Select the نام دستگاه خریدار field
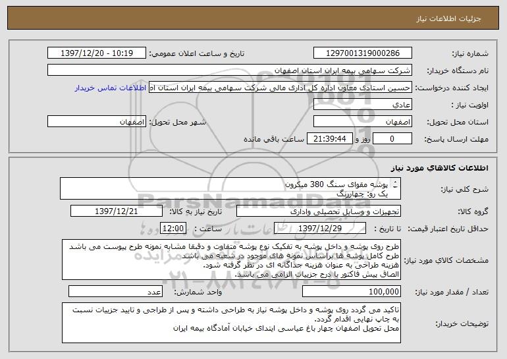This screenshot has height=359, width=507. coord(230,70)
